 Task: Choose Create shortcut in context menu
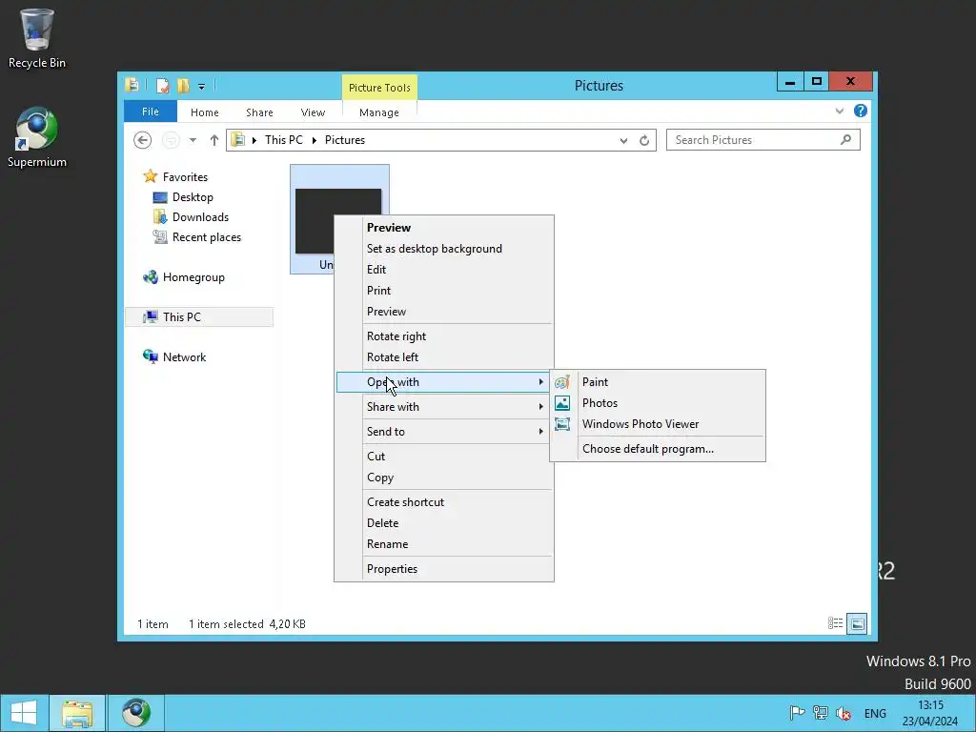[x=444, y=502]
